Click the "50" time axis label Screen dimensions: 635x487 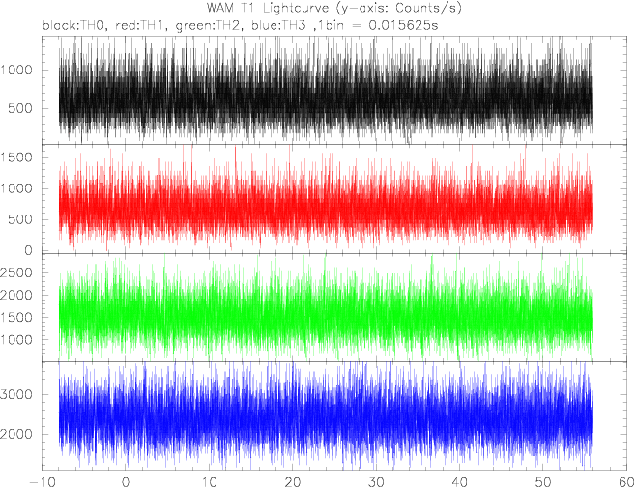tap(542, 482)
